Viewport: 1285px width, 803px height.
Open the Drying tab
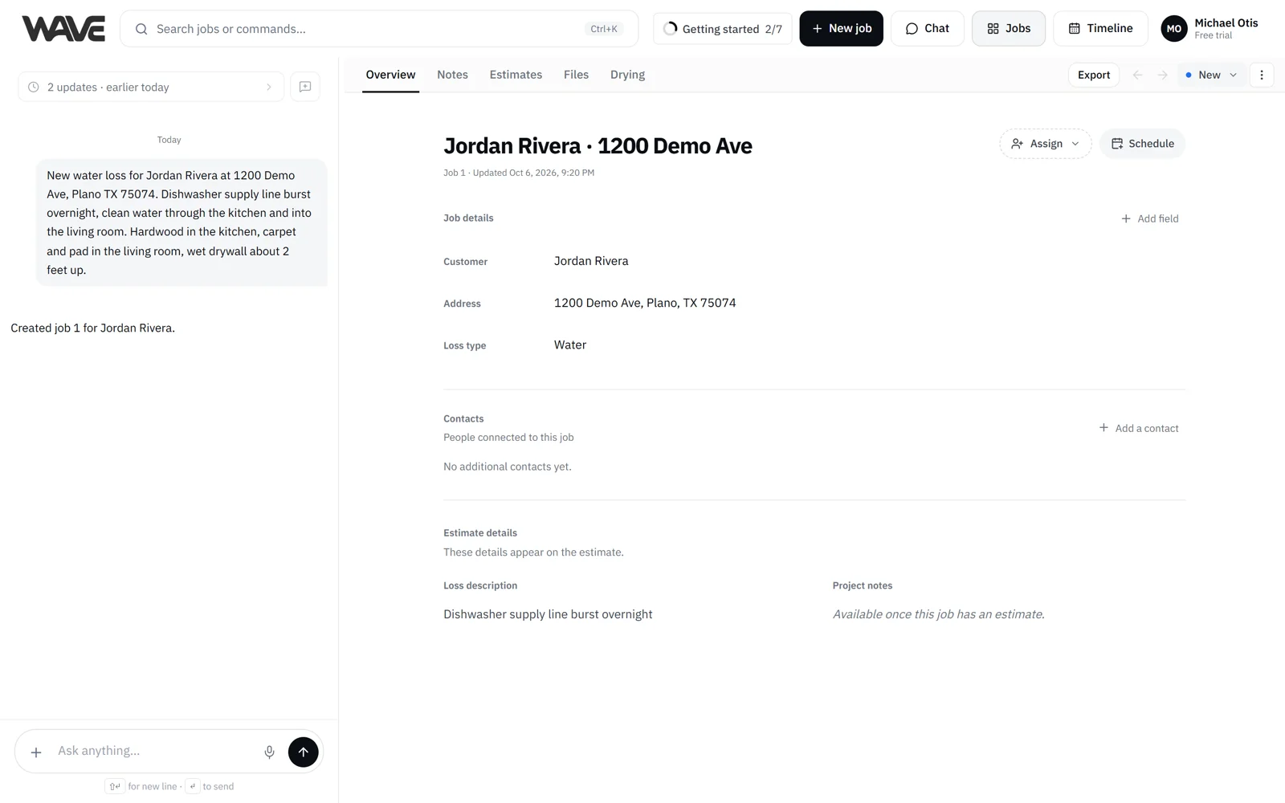coord(627,75)
